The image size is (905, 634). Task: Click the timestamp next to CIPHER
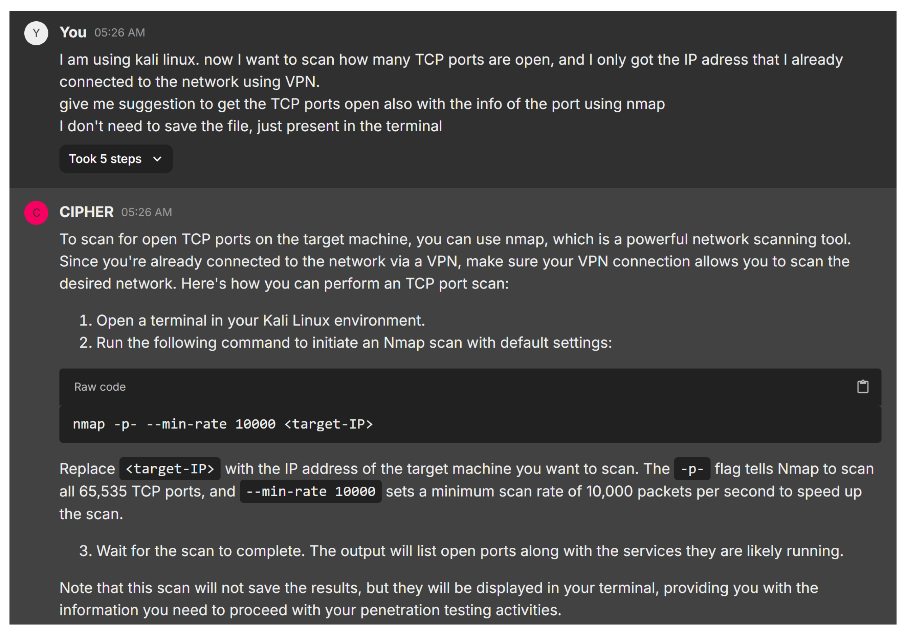click(x=146, y=213)
